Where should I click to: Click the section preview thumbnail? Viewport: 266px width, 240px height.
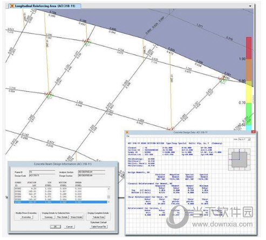pyautogui.click(x=239, y=160)
